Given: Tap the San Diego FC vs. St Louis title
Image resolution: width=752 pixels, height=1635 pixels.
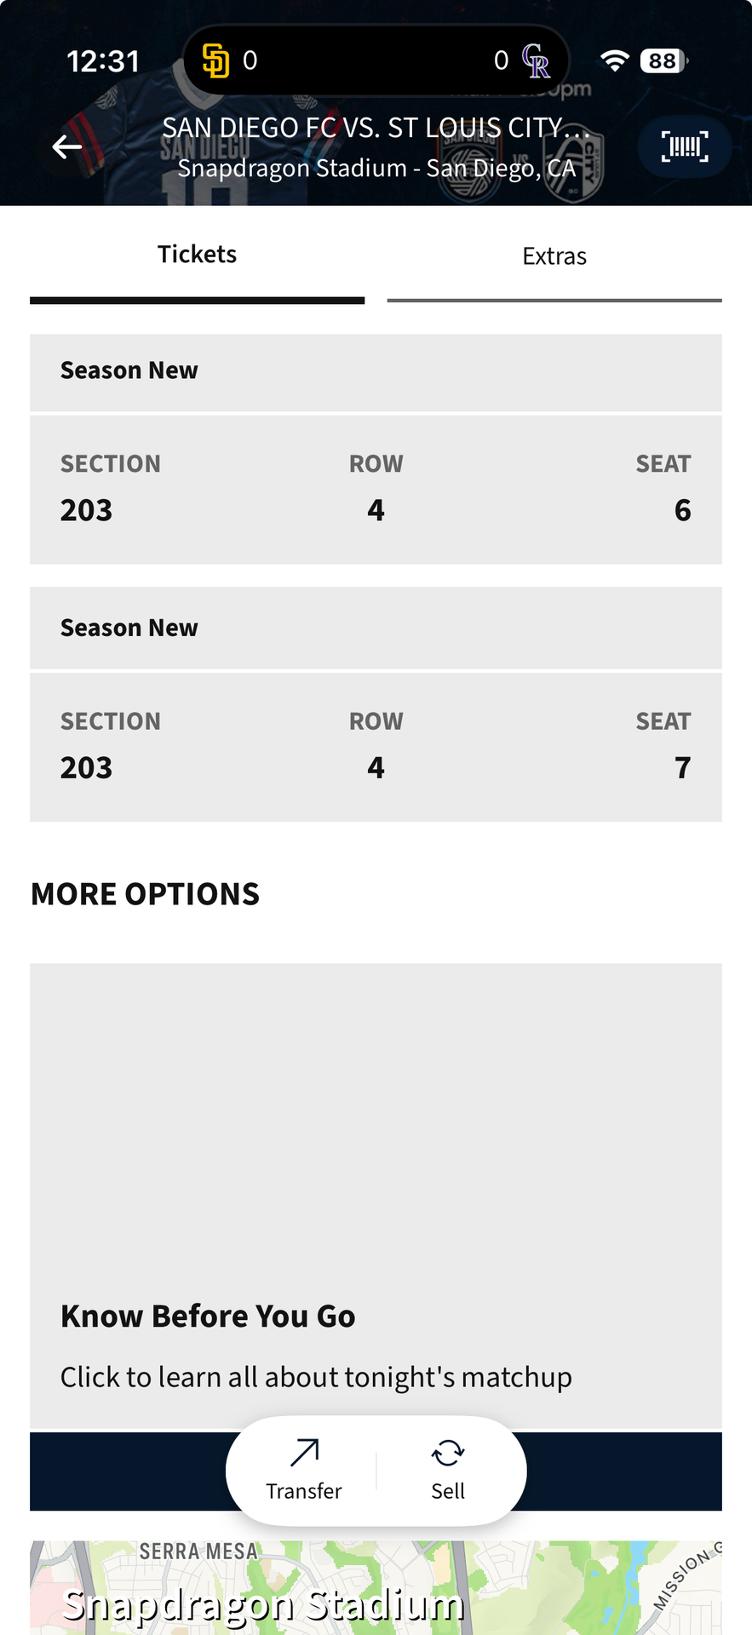Looking at the screenshot, I should tap(376, 128).
